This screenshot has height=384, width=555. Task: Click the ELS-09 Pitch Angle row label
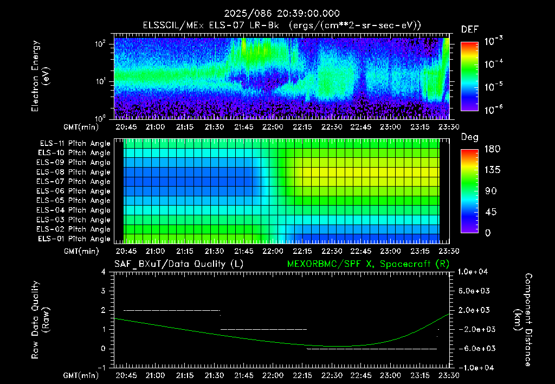click(x=74, y=163)
